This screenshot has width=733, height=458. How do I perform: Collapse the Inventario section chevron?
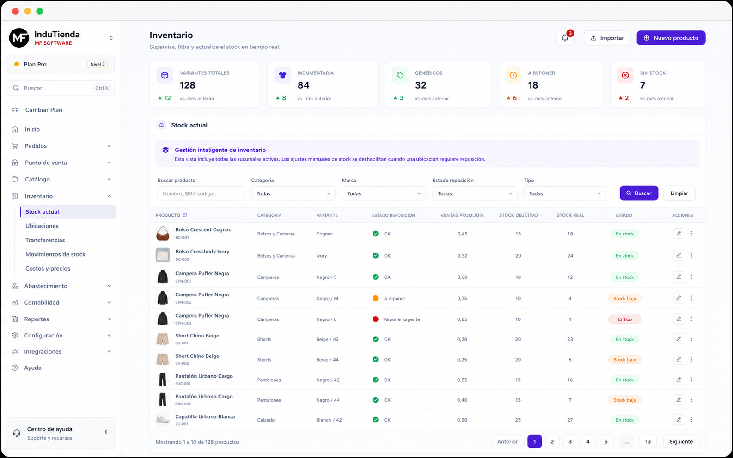(109, 196)
